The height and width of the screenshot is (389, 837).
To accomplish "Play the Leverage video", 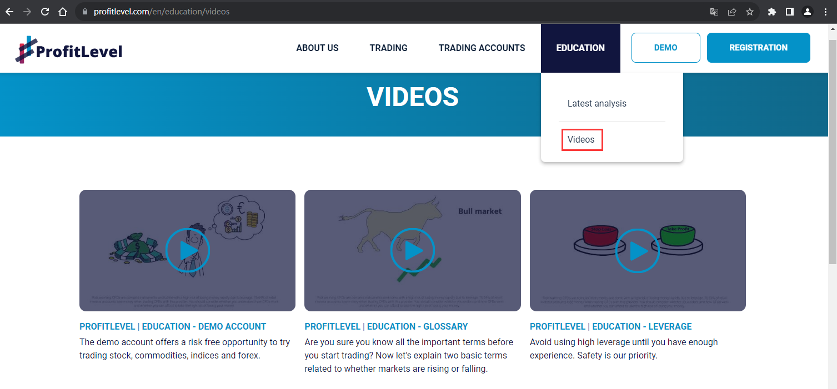I will pyautogui.click(x=638, y=250).
